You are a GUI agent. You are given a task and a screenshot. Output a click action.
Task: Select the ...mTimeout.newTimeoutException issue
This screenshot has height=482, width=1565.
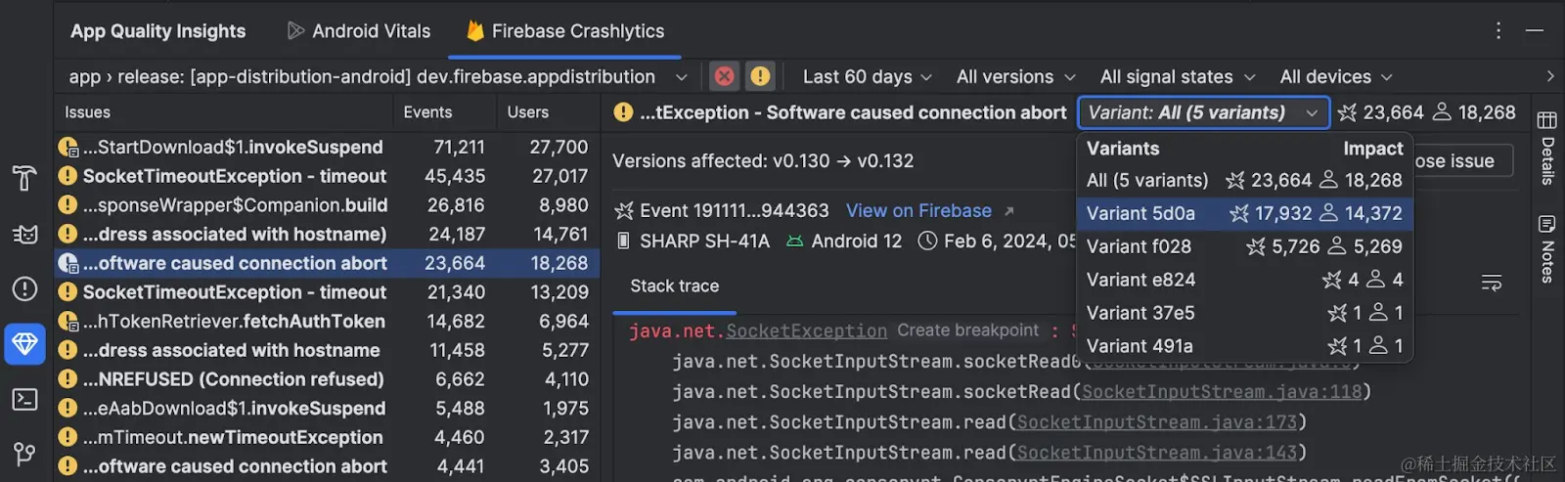(x=327, y=437)
